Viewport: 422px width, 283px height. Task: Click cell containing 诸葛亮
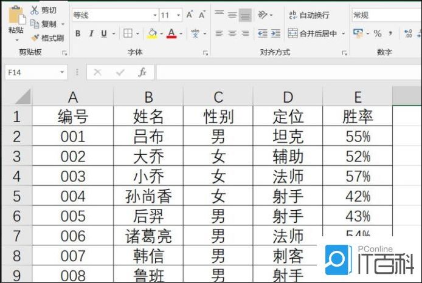(x=148, y=236)
